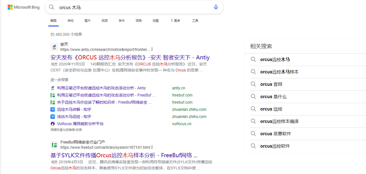This screenshot has height=174, width=366.
Task: Open 安天发布《ORCUS 远控木马分析报告》 result
Action: [130, 58]
